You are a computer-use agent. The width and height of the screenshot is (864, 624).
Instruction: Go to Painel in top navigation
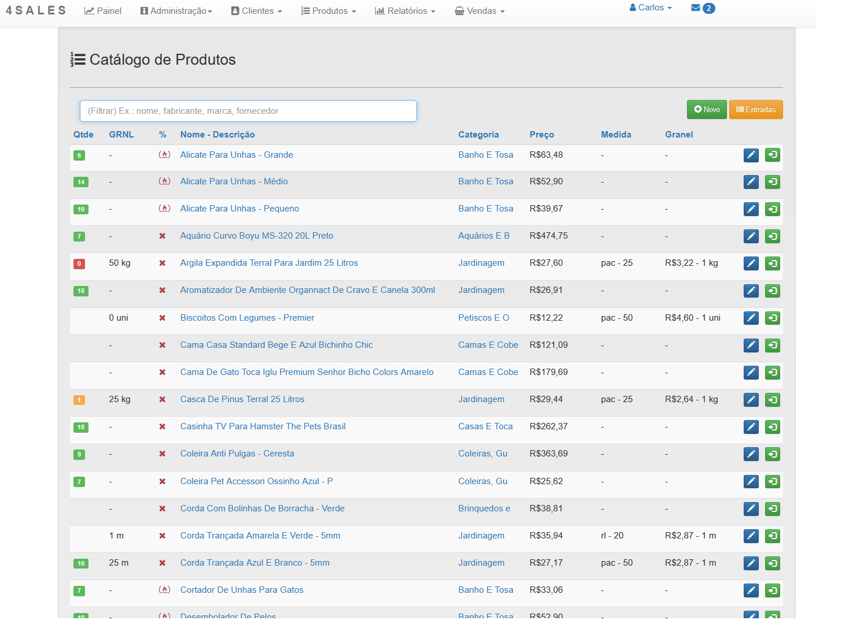pos(103,11)
